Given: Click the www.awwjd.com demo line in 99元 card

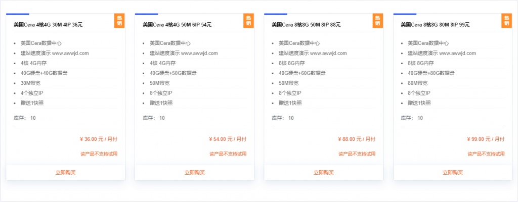Looking at the screenshot, I should click(x=442, y=53).
